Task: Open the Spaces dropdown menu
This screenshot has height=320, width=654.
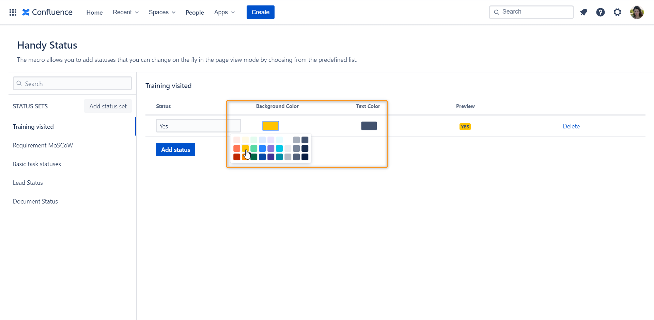Action: (x=162, y=12)
